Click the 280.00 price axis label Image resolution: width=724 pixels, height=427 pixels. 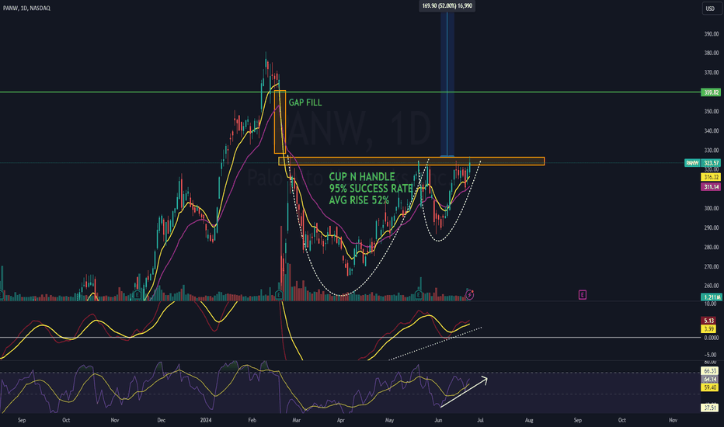click(x=711, y=247)
